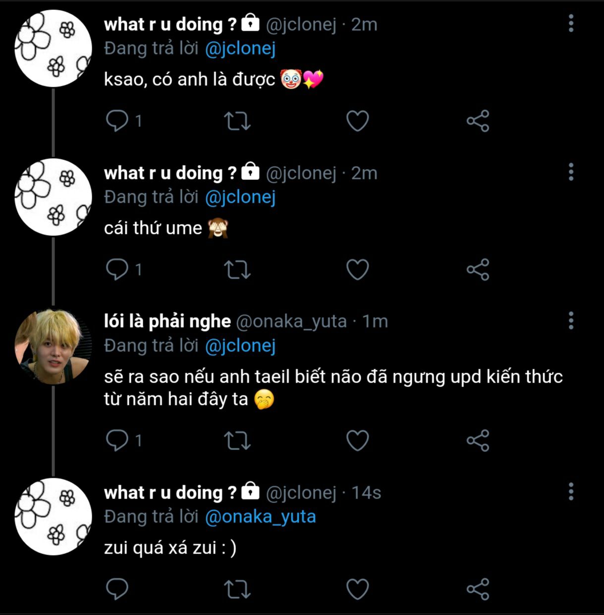Open more options on @onaka_yuta's tweet

(571, 321)
